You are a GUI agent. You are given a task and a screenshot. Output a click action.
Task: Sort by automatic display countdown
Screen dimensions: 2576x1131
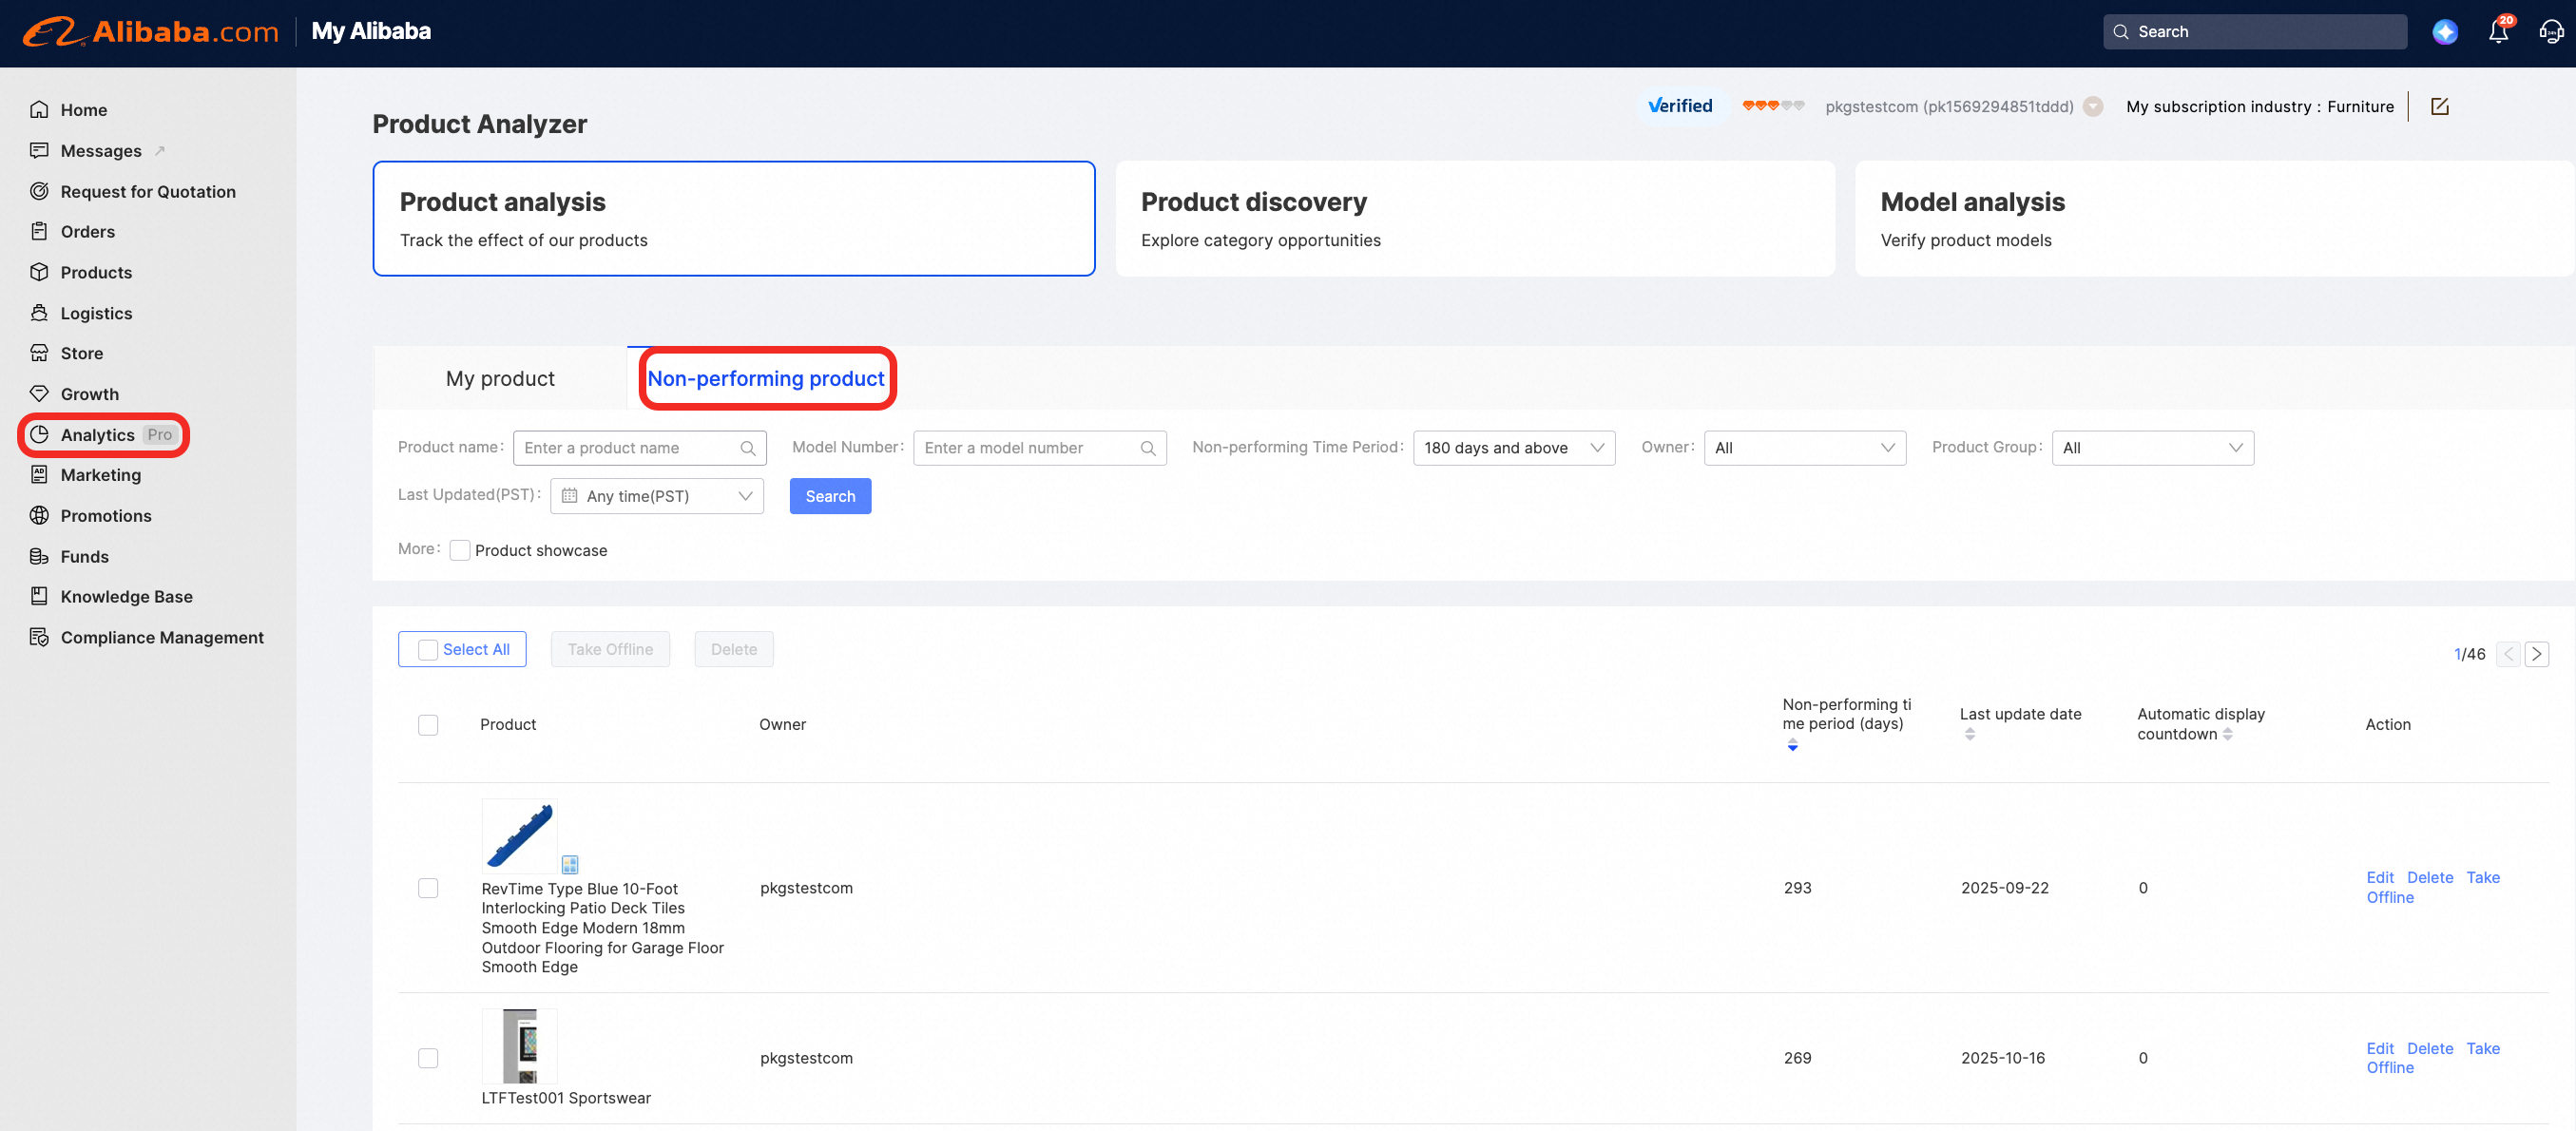[2227, 734]
